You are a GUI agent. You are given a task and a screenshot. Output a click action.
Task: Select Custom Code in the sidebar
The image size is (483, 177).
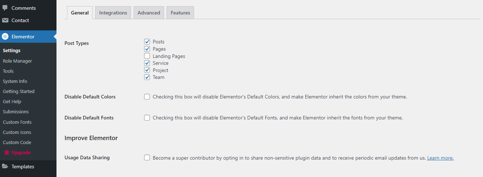[17, 142]
